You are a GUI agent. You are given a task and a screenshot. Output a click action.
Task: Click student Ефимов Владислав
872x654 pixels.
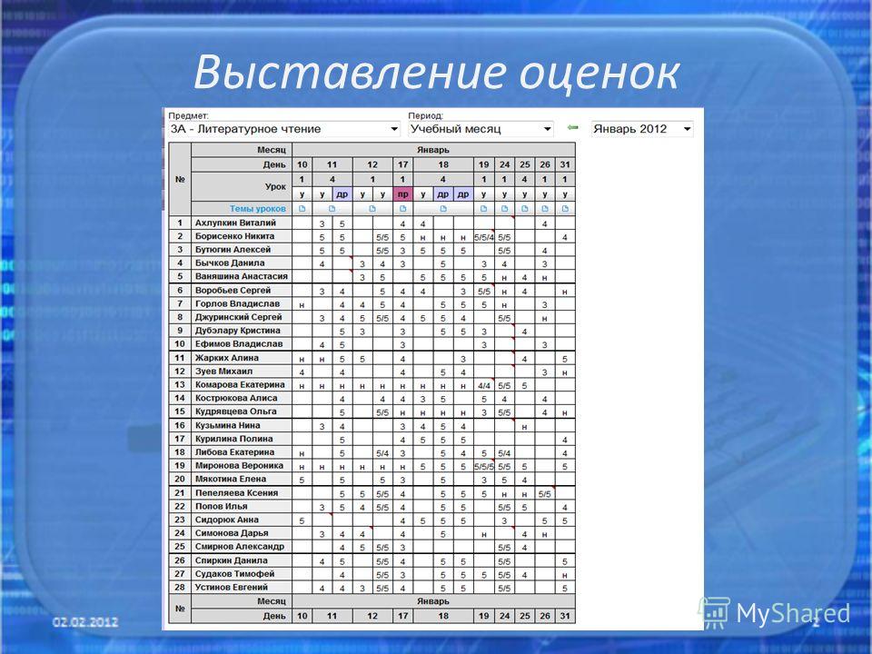click(239, 343)
